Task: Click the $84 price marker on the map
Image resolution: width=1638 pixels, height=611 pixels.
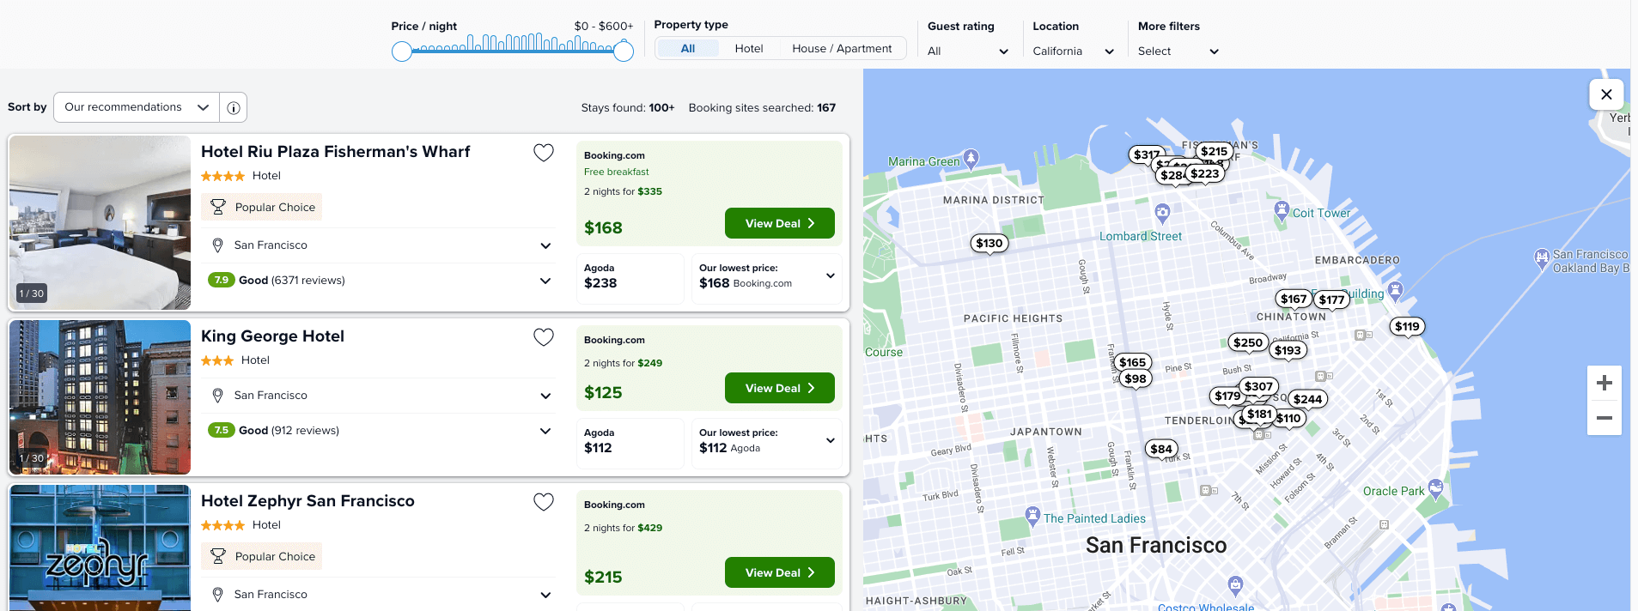Action: 1160,448
